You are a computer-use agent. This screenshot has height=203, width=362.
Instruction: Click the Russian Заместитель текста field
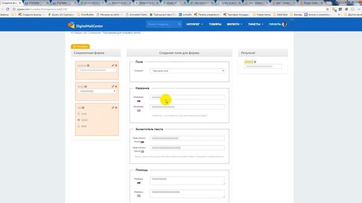[187, 138]
